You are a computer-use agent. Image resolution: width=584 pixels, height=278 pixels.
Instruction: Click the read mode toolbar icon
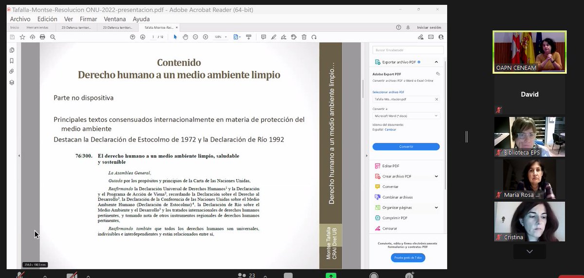click(249, 37)
